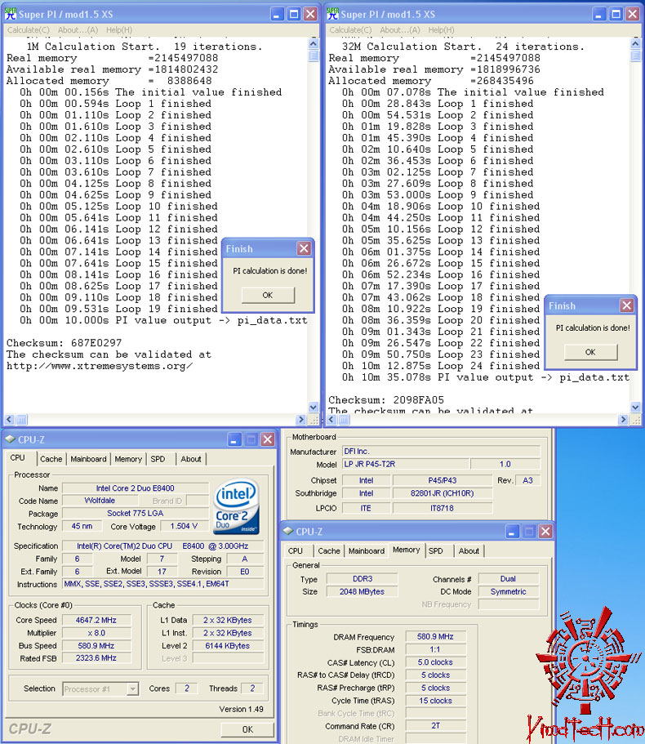Click the Core Voltage 1.504 V value
Viewport: 645px width, 744px height.
click(x=184, y=526)
